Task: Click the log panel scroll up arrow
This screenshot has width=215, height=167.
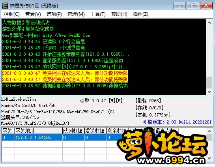Action: pyautogui.click(x=209, y=23)
